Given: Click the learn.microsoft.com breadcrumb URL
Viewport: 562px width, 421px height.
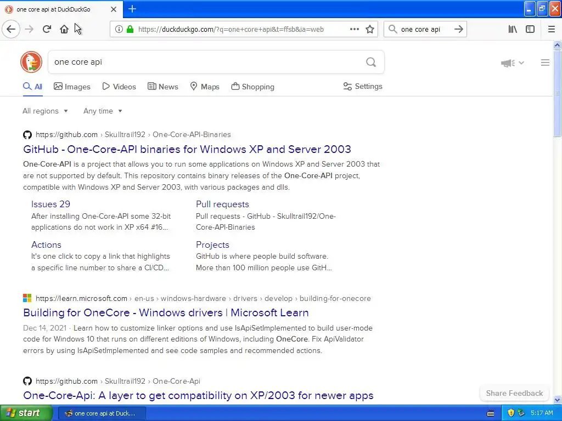Looking at the screenshot, I should coord(203,298).
